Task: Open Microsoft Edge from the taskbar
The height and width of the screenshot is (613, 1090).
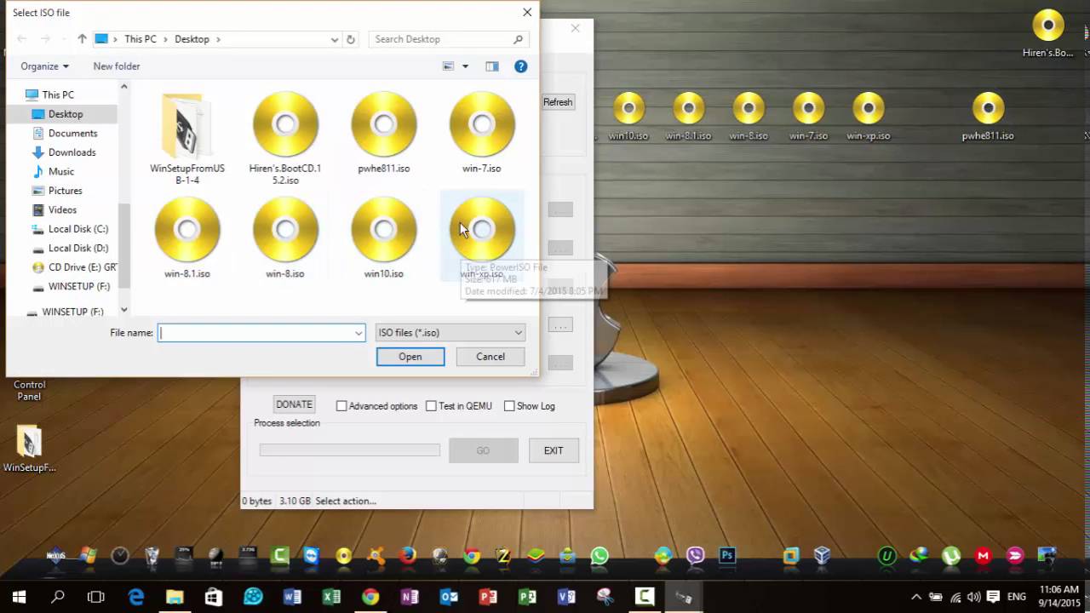Action: [136, 597]
